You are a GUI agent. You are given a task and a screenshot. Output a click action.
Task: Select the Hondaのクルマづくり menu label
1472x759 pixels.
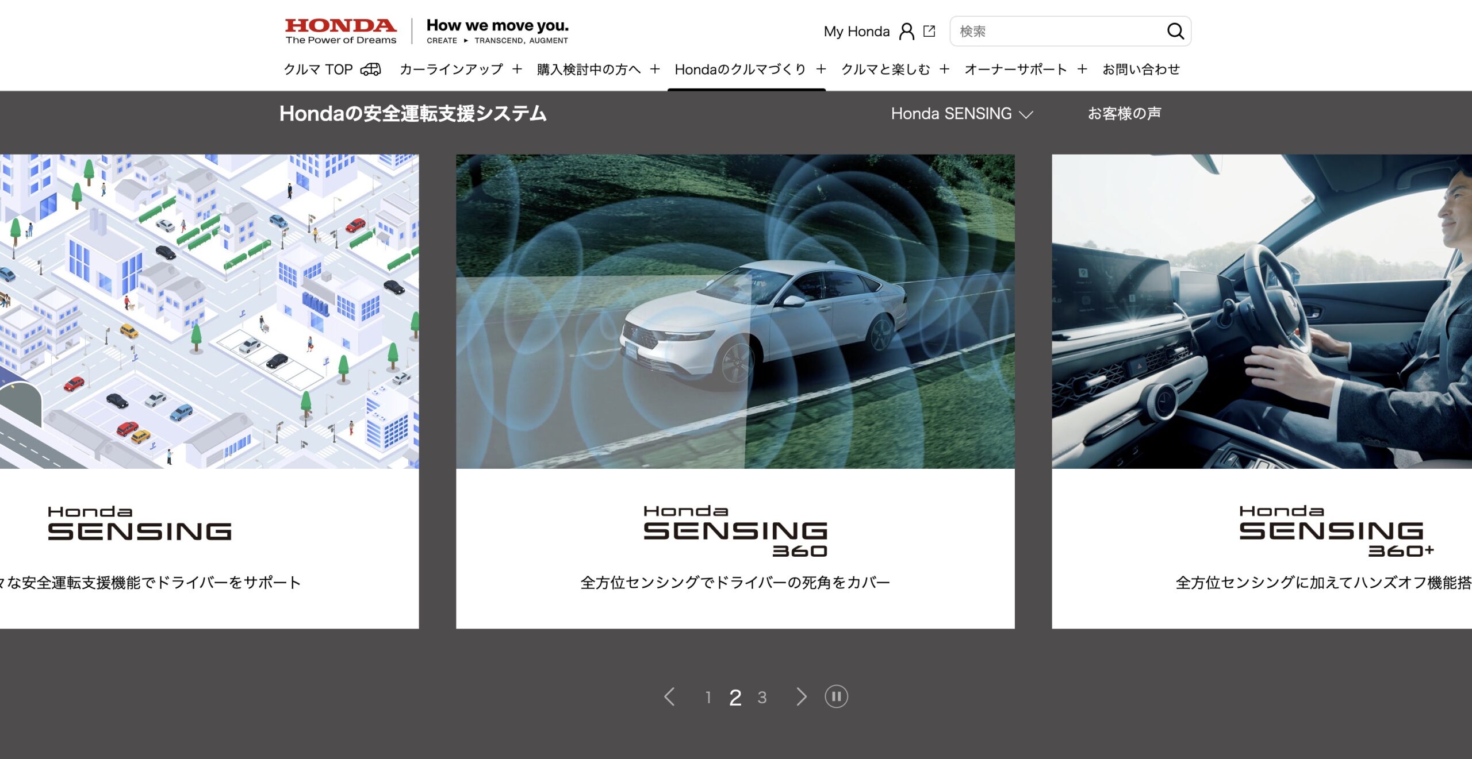click(741, 69)
